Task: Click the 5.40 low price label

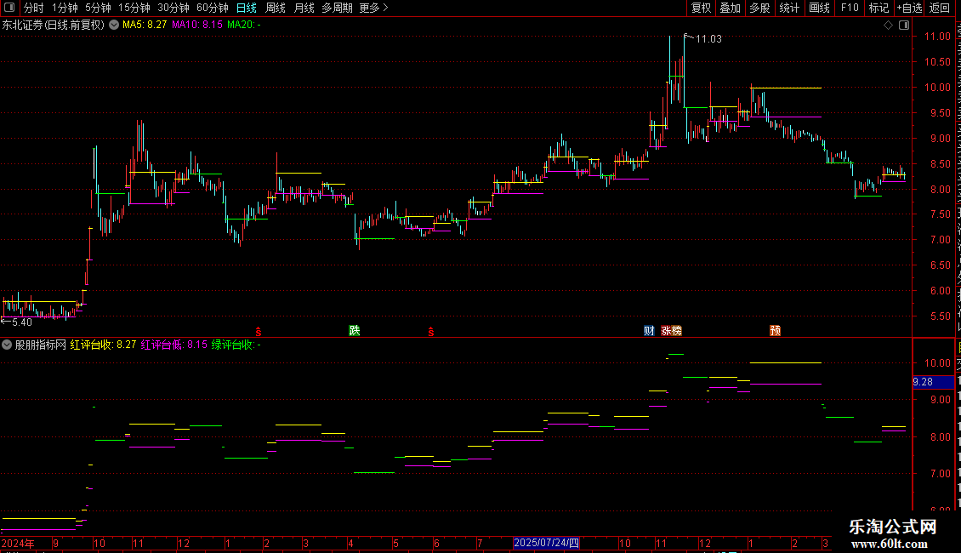Action: [22, 322]
